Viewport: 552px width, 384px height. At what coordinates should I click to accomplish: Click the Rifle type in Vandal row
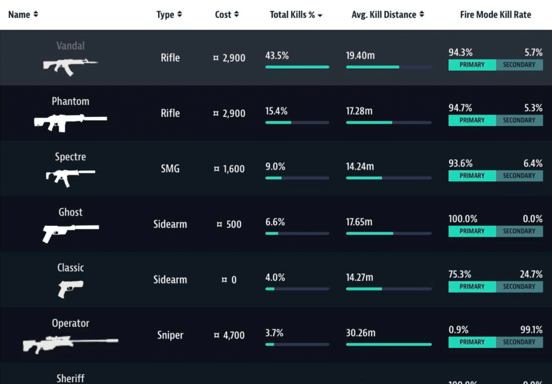click(170, 58)
